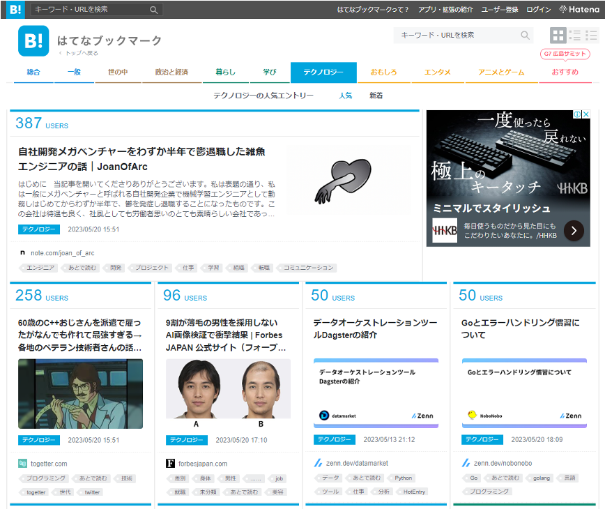Click the 60歳のC++おじさん article thumbnail

(x=80, y=394)
